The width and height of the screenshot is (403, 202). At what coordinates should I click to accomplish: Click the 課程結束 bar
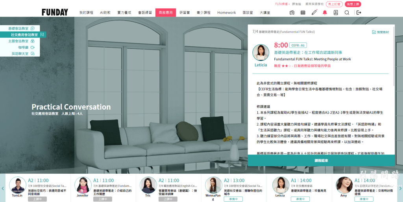[321, 160]
